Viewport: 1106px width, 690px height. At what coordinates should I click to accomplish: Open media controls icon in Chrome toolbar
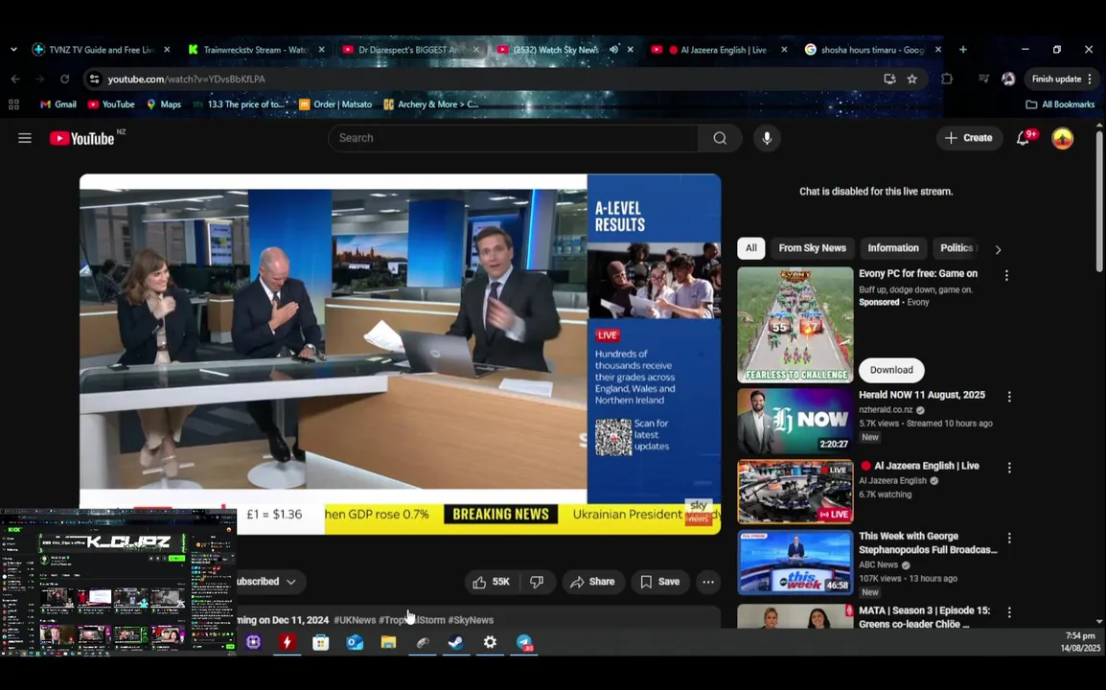coord(983,79)
